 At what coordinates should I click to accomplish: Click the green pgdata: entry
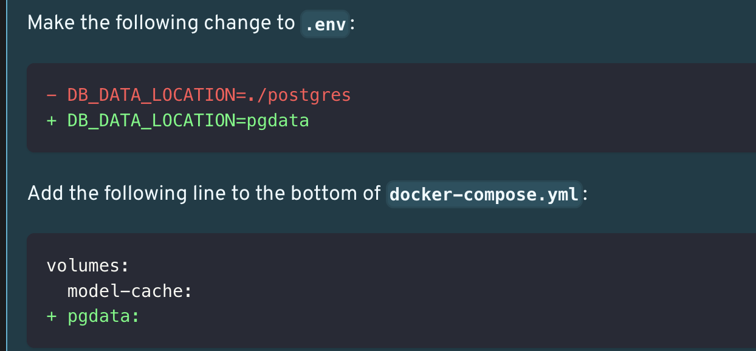pos(103,316)
